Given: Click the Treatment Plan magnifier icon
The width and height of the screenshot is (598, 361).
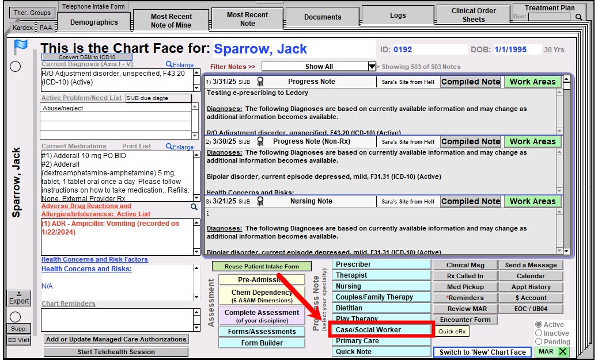Looking at the screenshot, I should click(x=578, y=17).
